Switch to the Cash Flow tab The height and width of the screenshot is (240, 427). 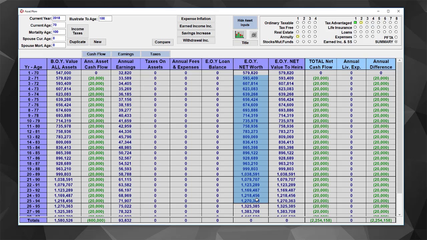[96, 54]
